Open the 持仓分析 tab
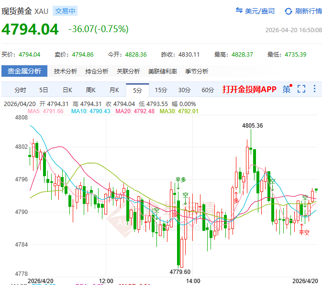 click(97, 71)
